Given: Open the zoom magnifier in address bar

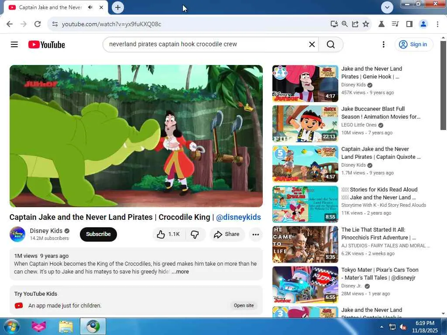Looking at the screenshot, I should pos(345,24).
